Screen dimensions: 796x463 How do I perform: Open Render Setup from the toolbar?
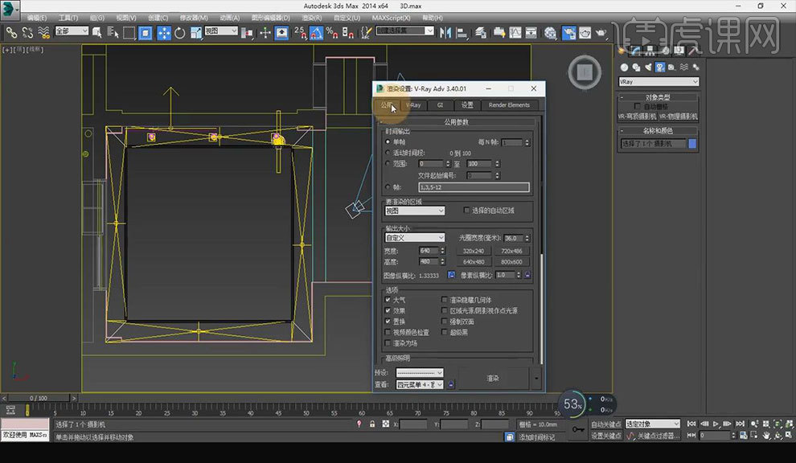coord(569,33)
